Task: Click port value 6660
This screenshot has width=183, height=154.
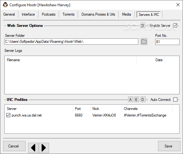Action: click(x=79, y=115)
